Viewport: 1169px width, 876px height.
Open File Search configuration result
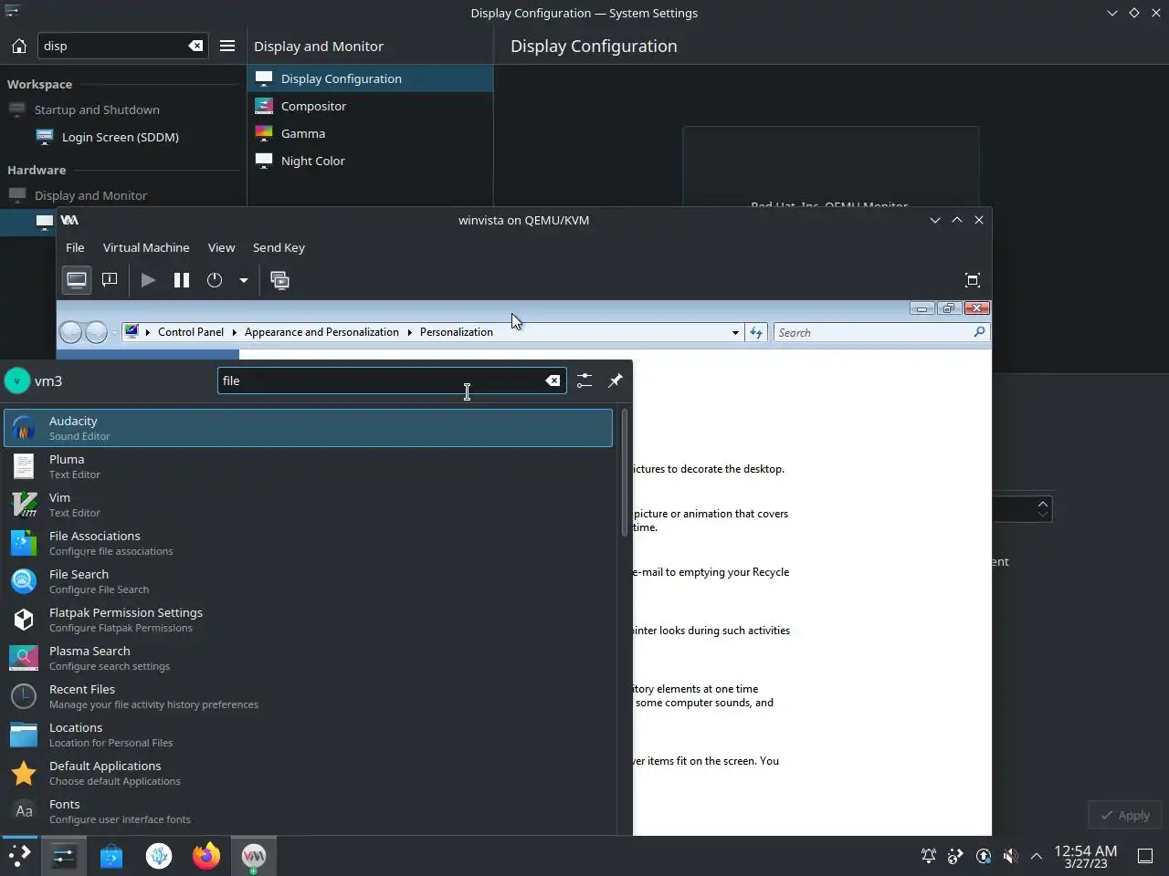[308, 581]
